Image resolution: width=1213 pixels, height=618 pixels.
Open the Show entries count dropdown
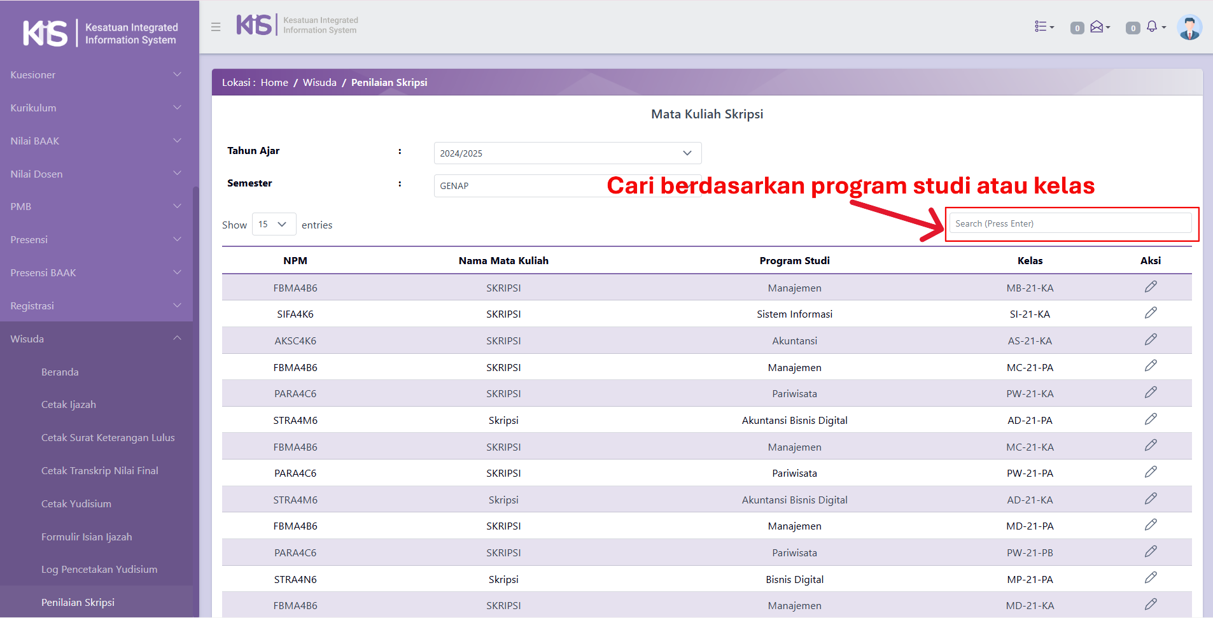pyautogui.click(x=274, y=224)
